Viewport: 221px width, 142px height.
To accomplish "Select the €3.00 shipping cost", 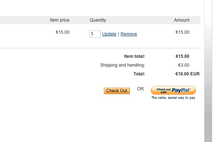I will (x=183, y=65).
